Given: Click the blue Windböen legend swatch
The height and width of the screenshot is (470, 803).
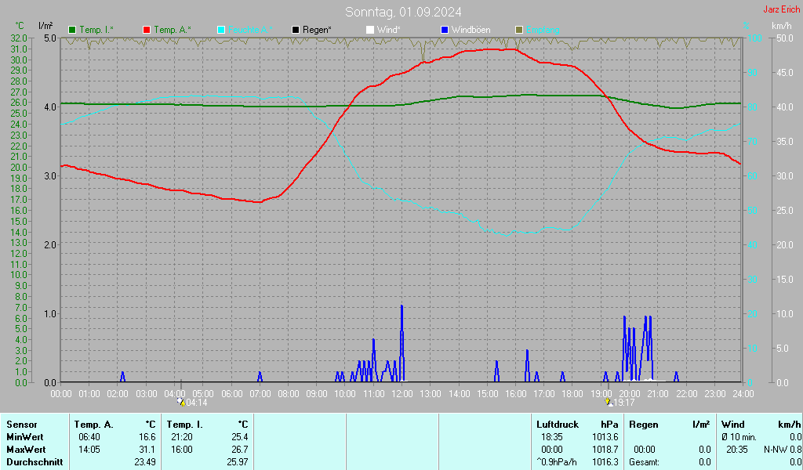Looking at the screenshot, I should click(x=445, y=30).
